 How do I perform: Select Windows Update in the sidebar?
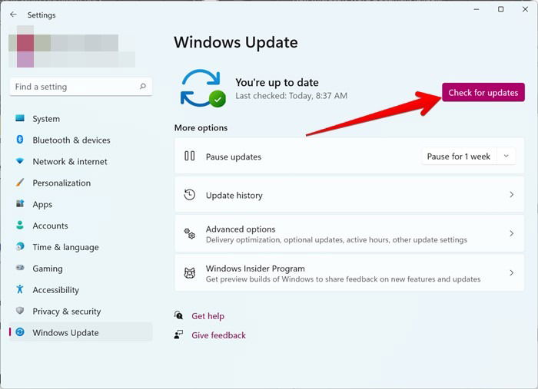click(x=81, y=332)
